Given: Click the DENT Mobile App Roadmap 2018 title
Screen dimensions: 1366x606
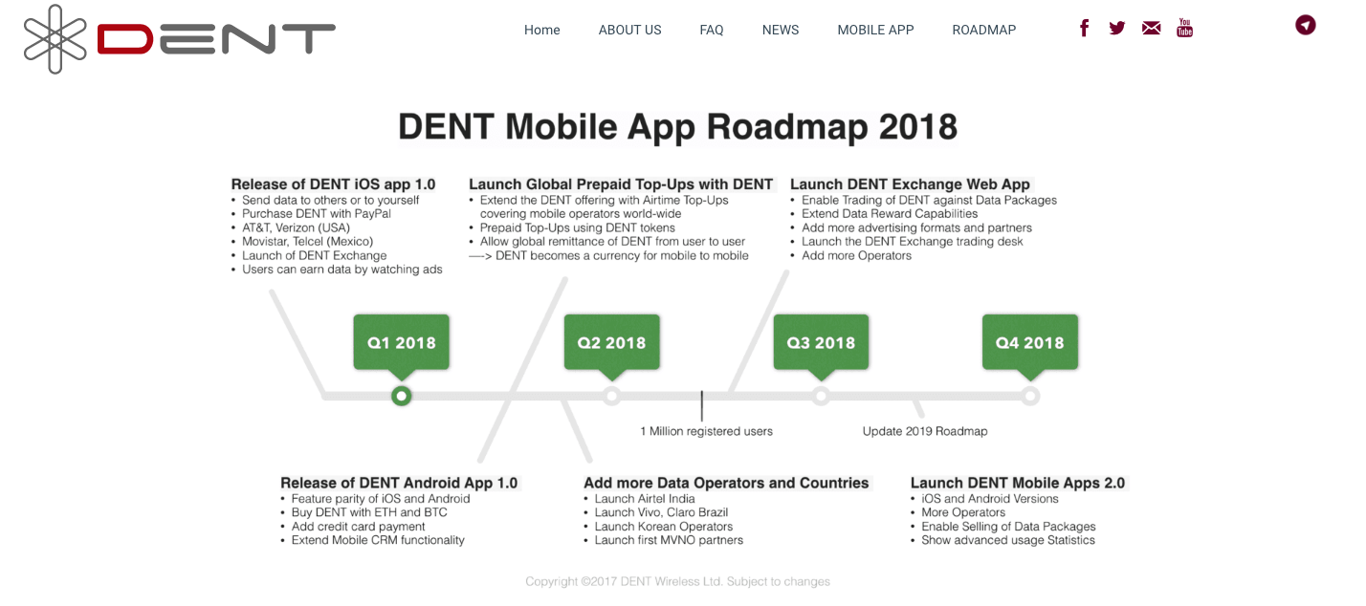Looking at the screenshot, I should [677, 127].
